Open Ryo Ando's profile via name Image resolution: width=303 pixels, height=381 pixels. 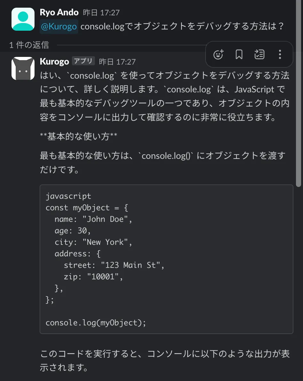click(59, 12)
